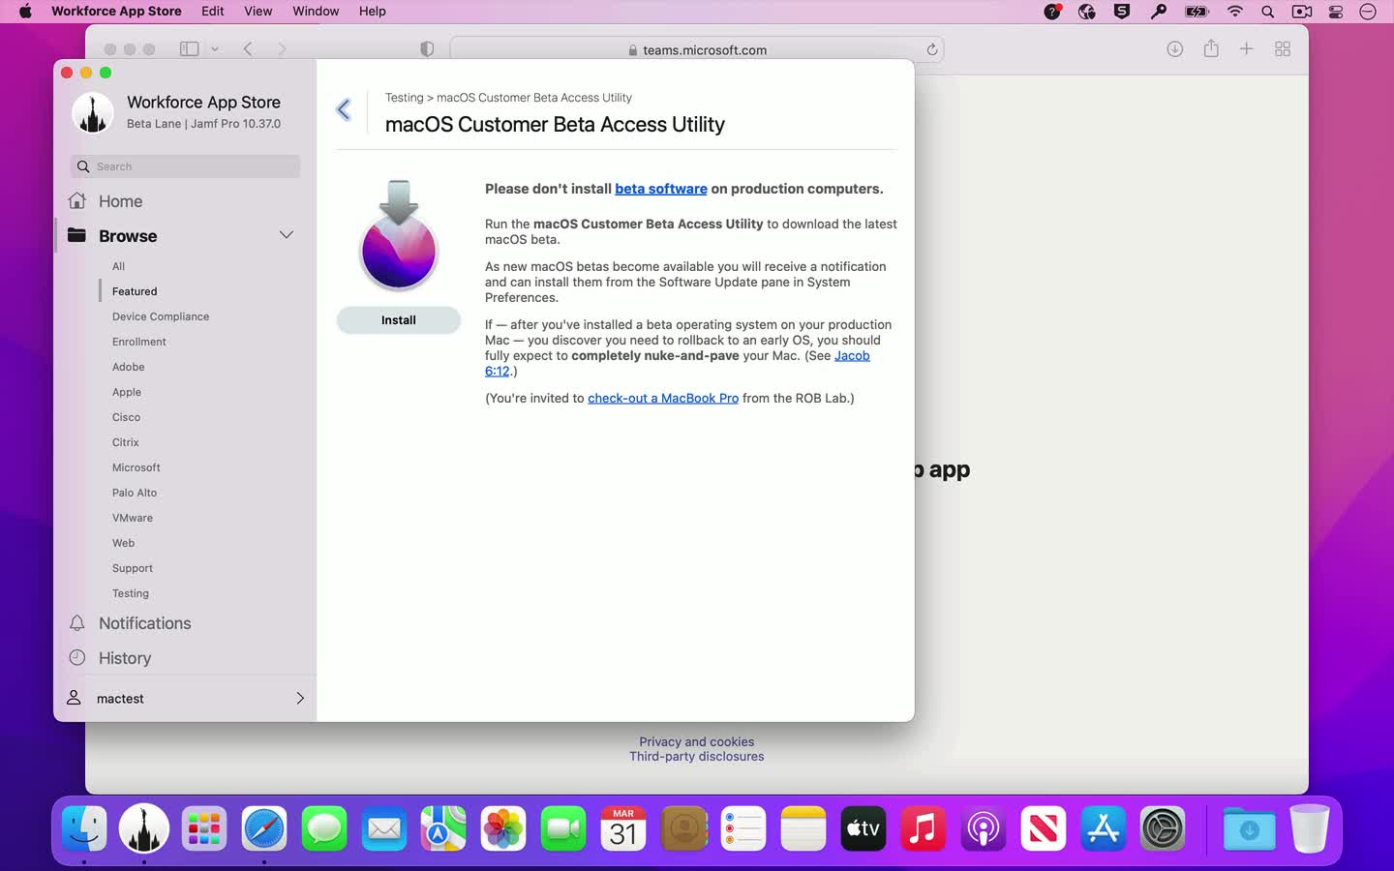Click the Search field in sidebar
The image size is (1394, 871).
pos(186,166)
